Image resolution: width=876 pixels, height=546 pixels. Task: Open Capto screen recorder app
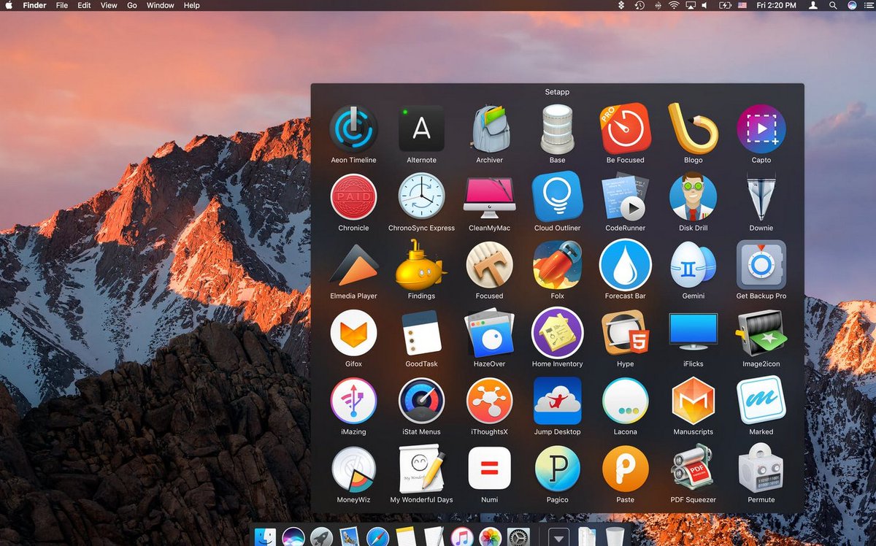761,128
